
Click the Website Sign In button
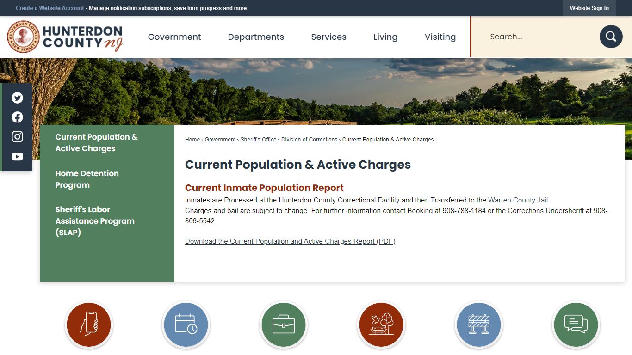click(x=589, y=8)
